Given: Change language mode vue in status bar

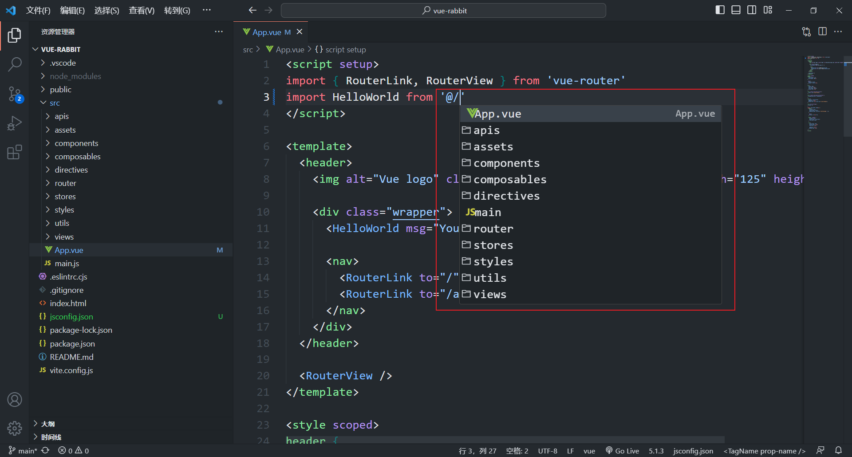Looking at the screenshot, I should (589, 451).
